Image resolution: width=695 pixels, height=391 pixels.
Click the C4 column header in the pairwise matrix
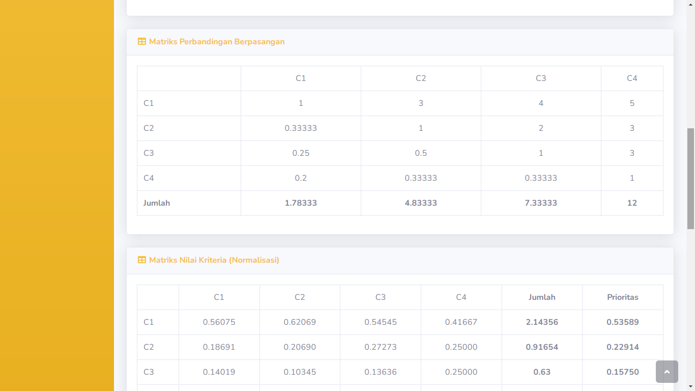pyautogui.click(x=632, y=78)
